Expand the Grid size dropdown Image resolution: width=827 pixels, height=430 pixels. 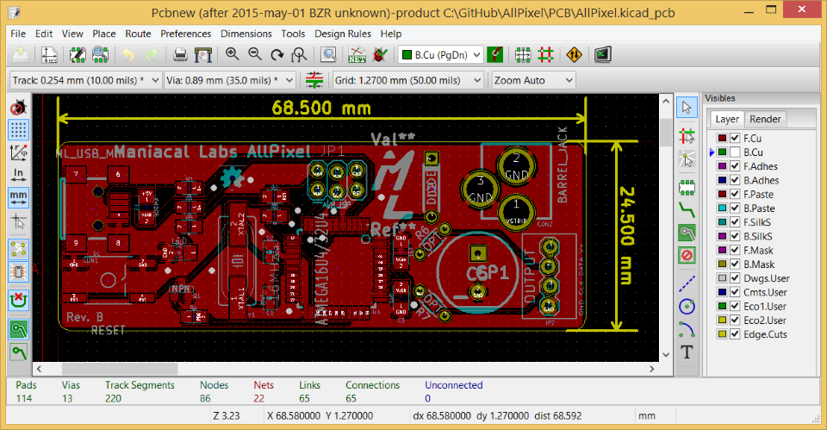(x=407, y=80)
